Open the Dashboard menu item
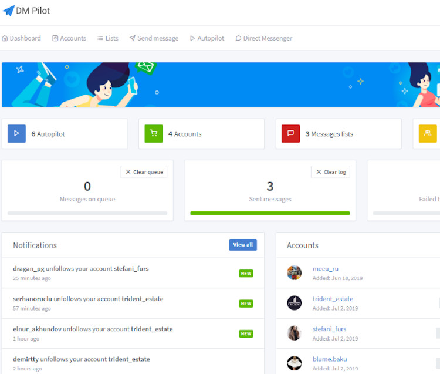This screenshot has width=440, height=374. pos(21,38)
